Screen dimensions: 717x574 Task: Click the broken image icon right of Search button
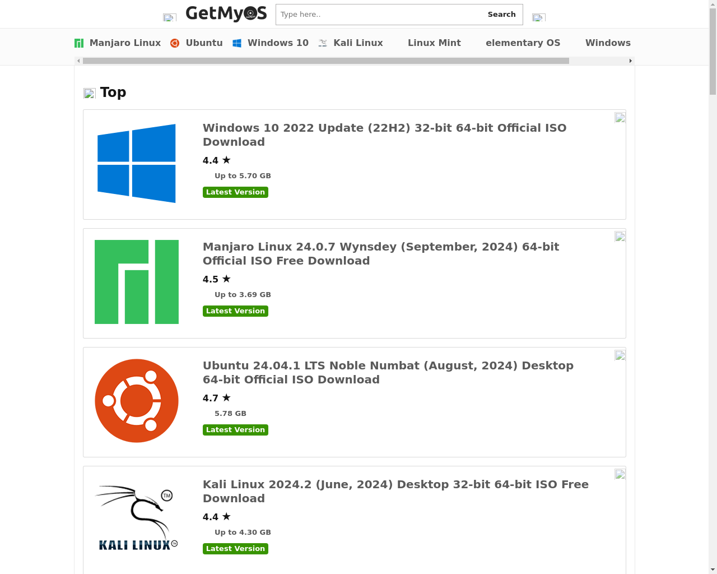[539, 17]
